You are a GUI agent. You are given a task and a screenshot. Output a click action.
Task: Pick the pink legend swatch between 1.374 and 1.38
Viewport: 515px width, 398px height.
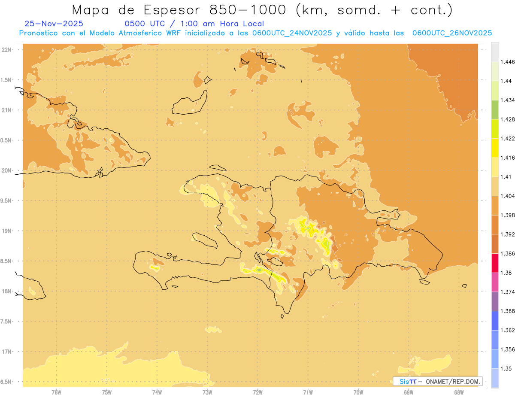pyautogui.click(x=495, y=282)
